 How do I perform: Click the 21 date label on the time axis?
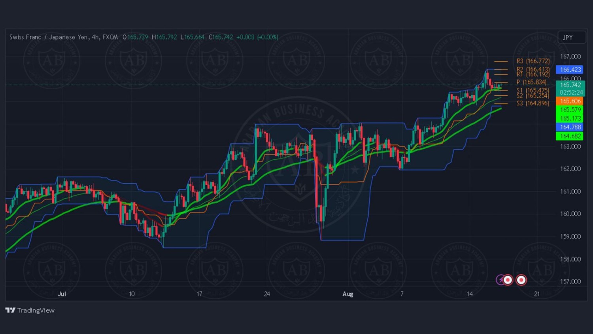537,294
